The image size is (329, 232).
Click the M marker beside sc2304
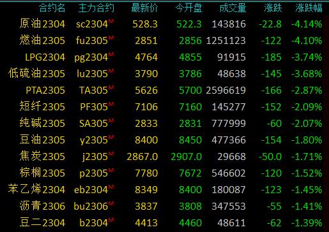(x=111, y=21)
